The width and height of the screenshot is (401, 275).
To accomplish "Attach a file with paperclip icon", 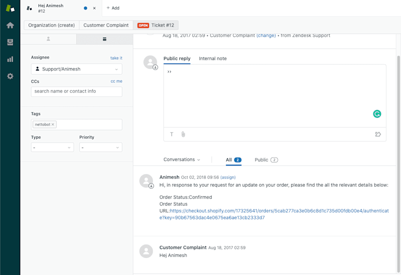I will pos(183,134).
